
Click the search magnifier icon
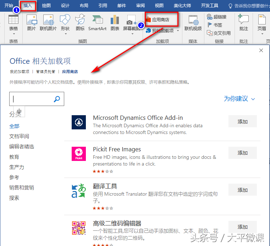click(x=57, y=99)
